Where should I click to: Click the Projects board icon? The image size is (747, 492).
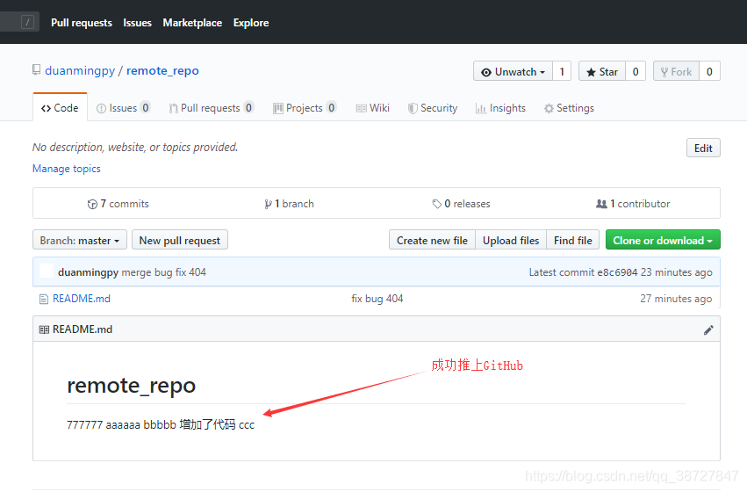click(277, 108)
